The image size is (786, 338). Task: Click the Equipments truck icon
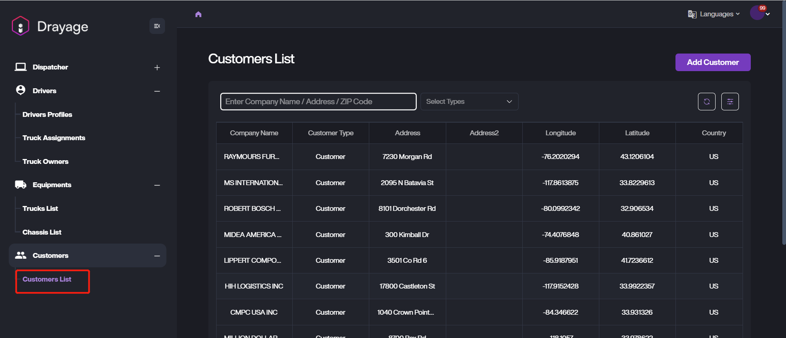[x=20, y=185]
